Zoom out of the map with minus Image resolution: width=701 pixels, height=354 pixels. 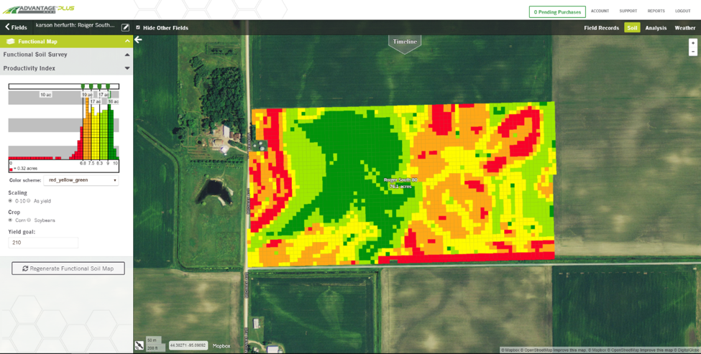coord(692,52)
